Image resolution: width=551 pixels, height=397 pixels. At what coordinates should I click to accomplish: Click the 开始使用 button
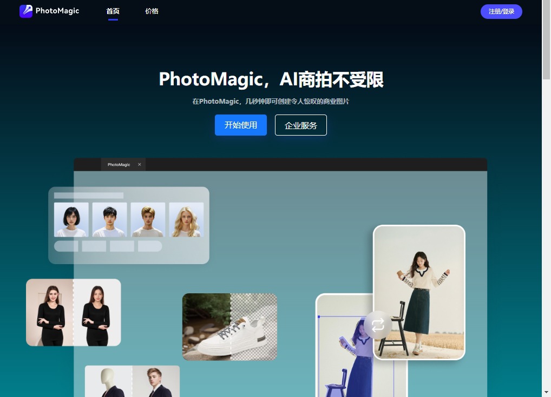(241, 125)
